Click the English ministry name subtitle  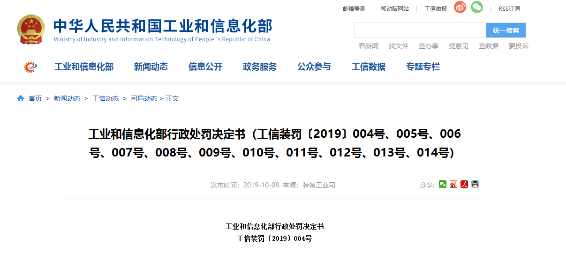tap(162, 39)
